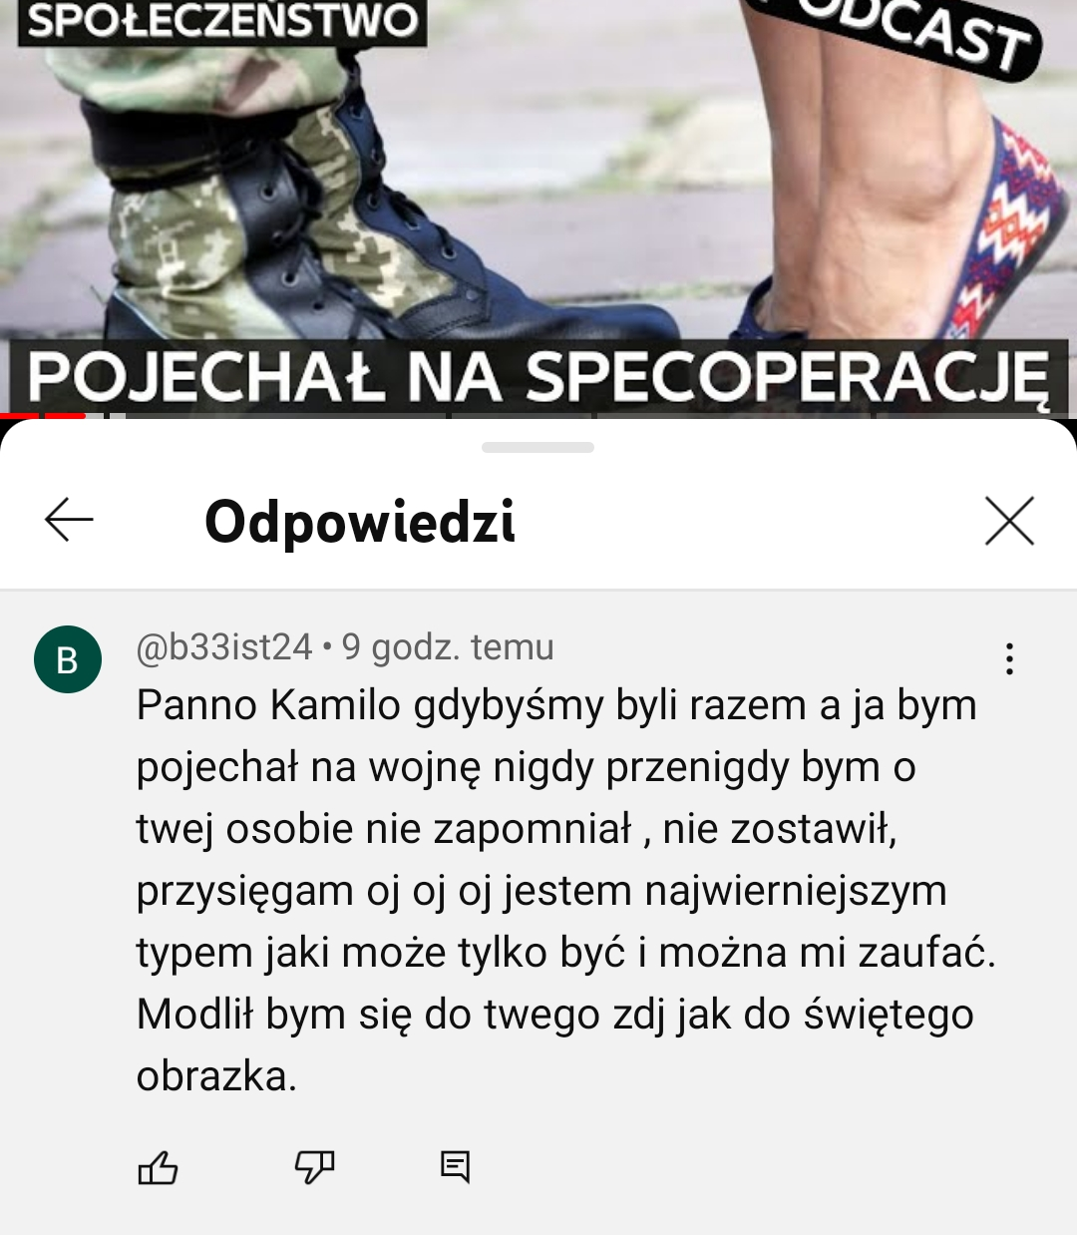Tap the reply icon under the comment
This screenshot has height=1236, width=1077.
[456, 1166]
